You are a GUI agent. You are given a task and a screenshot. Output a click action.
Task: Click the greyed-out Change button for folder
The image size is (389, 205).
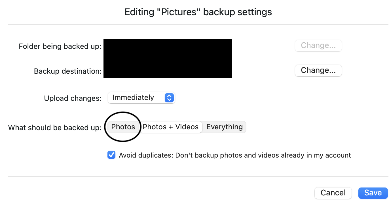coord(318,45)
